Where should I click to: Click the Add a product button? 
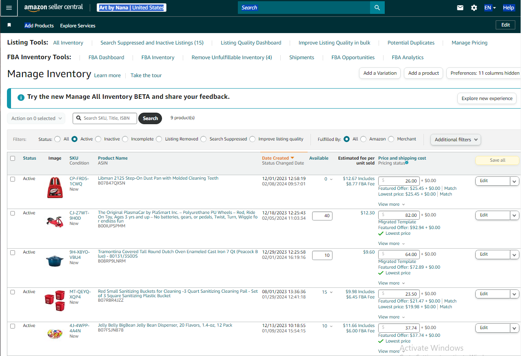423,73
